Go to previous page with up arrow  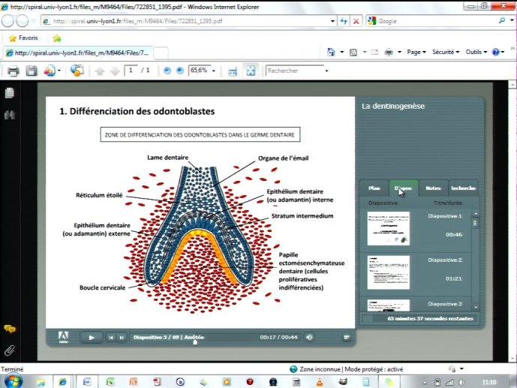100,71
